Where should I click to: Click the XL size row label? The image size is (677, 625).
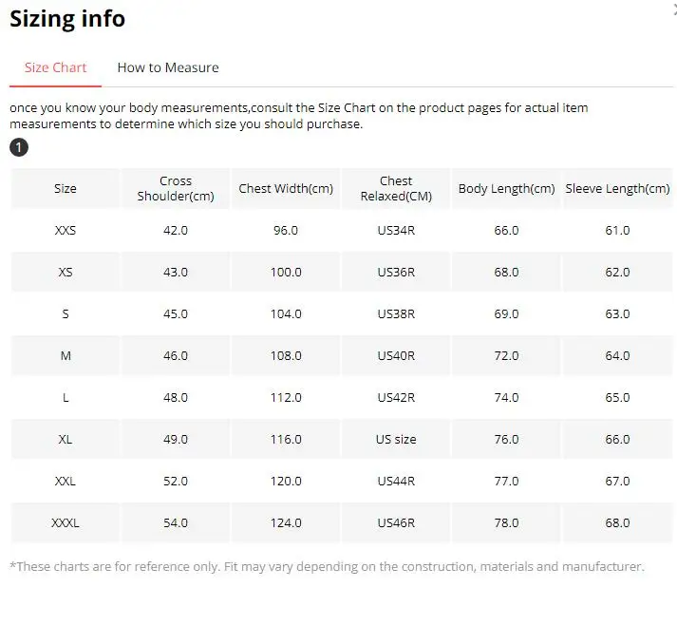(x=66, y=439)
